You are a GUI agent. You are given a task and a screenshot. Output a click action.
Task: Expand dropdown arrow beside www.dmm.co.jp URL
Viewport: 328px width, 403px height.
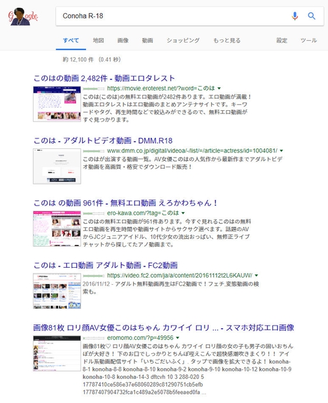tap(281, 151)
